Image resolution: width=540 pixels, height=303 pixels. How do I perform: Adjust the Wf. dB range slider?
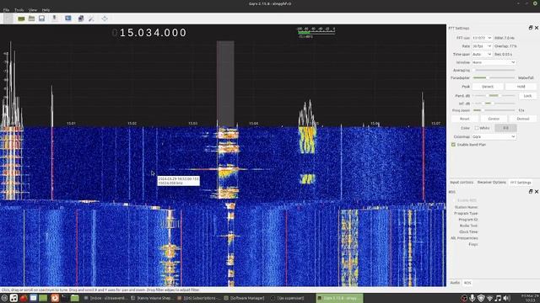pos(494,103)
